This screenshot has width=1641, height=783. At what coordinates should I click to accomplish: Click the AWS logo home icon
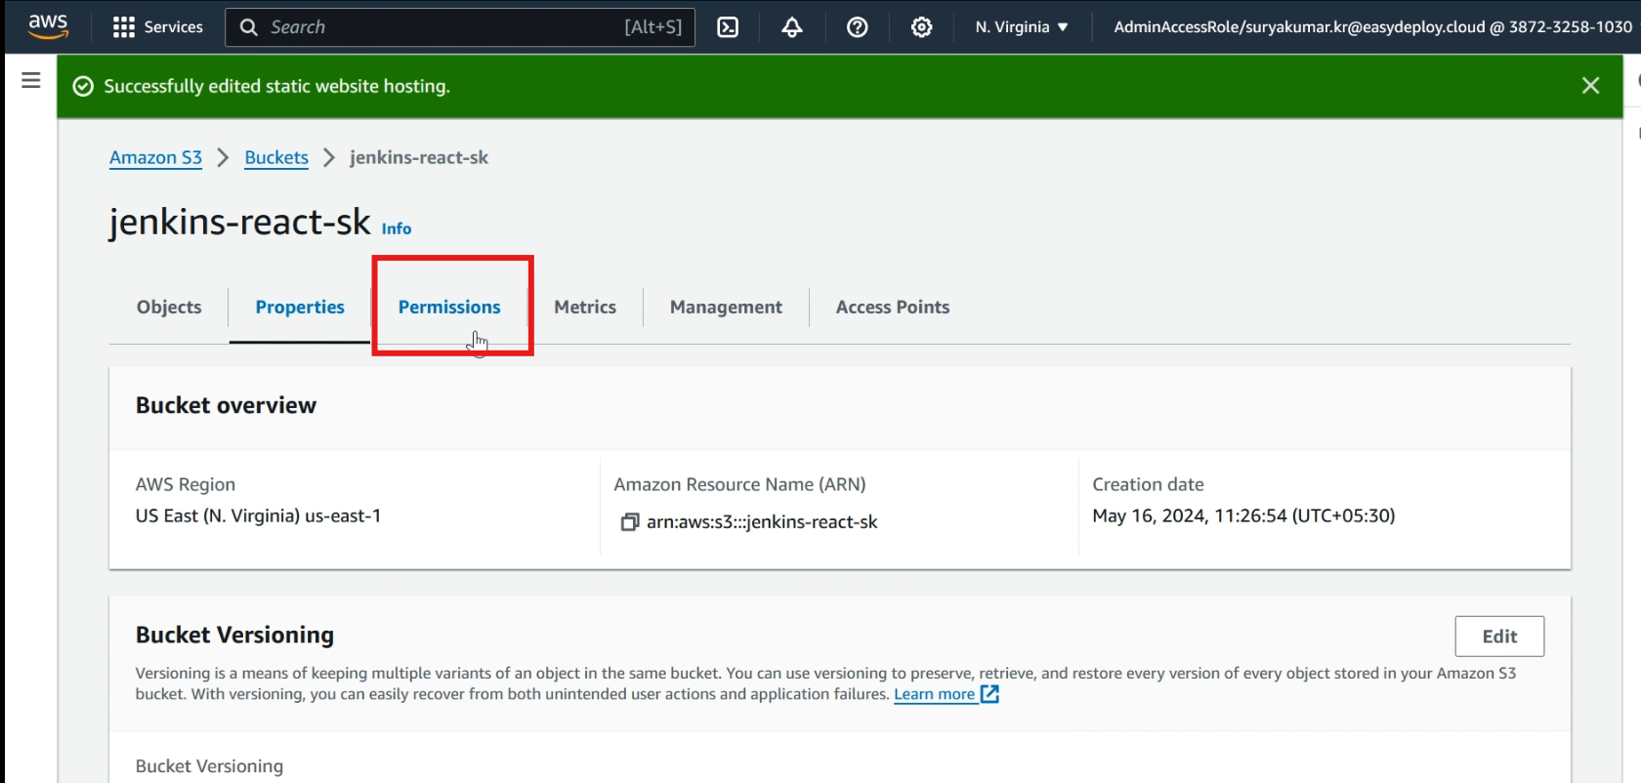point(48,26)
